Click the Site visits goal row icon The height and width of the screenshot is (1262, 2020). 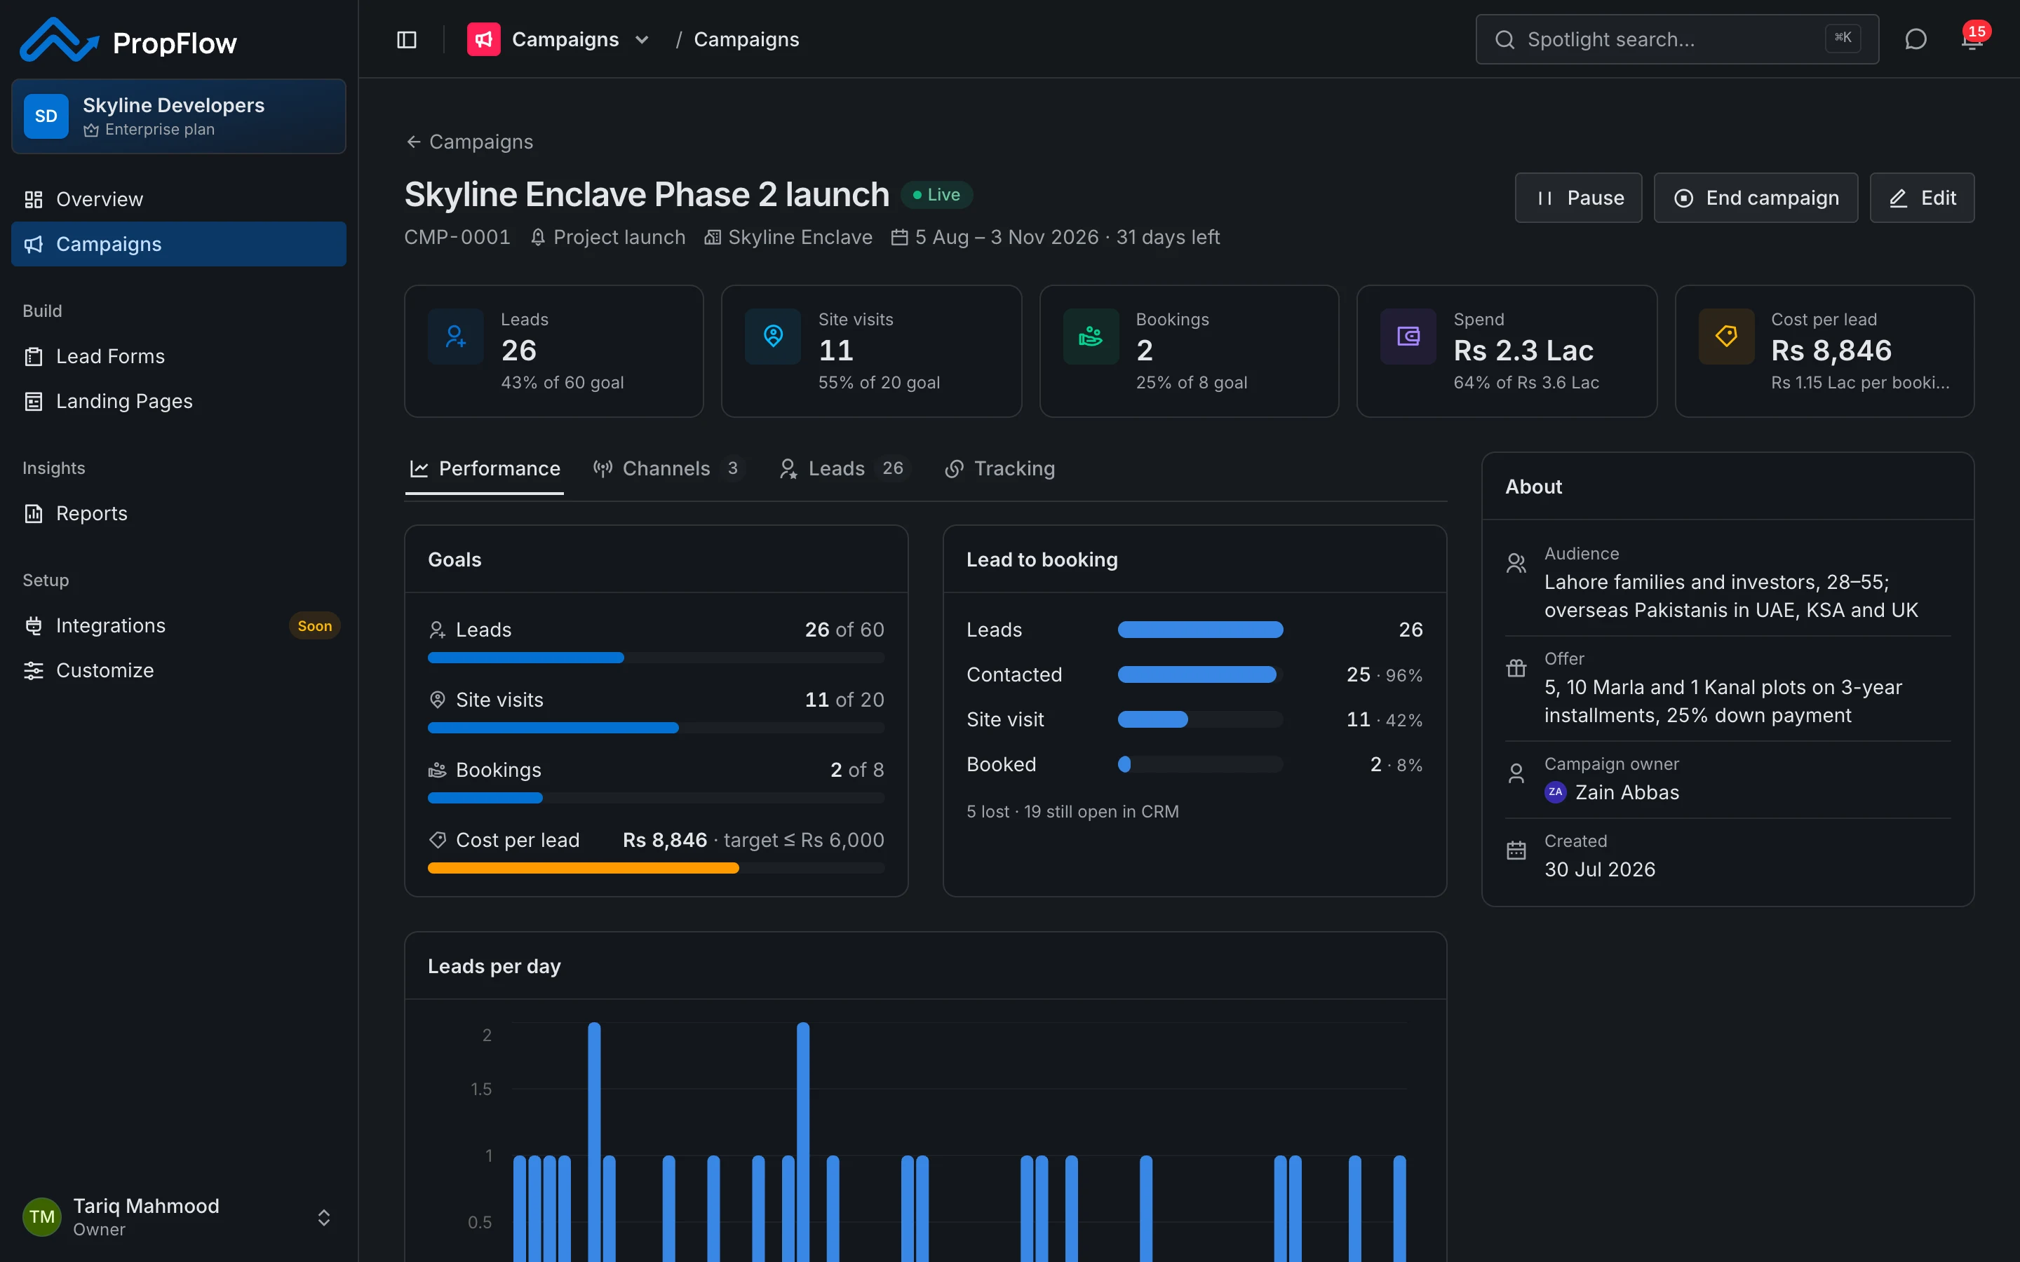coord(436,700)
